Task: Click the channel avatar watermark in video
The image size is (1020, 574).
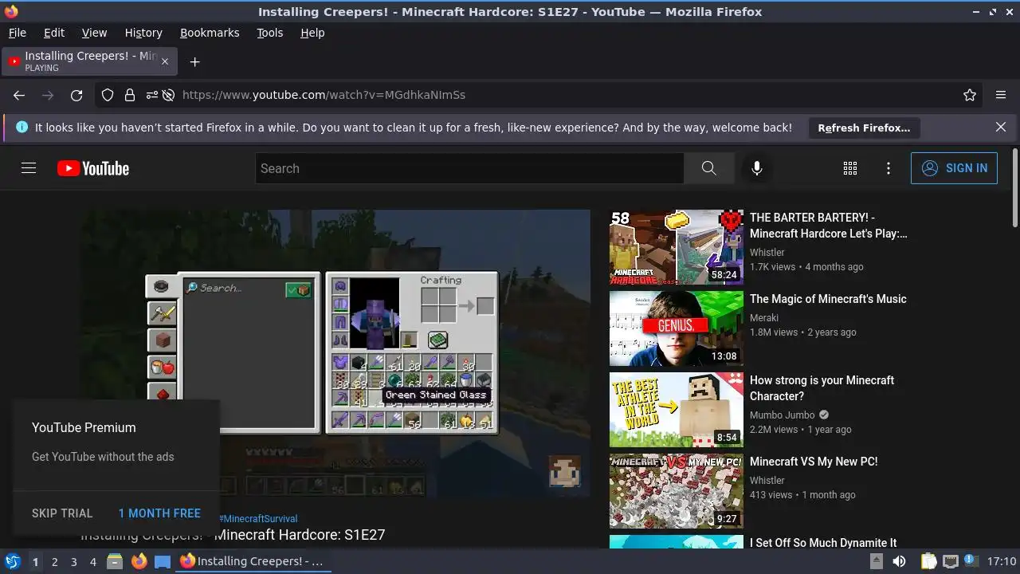Action: pyautogui.click(x=565, y=471)
